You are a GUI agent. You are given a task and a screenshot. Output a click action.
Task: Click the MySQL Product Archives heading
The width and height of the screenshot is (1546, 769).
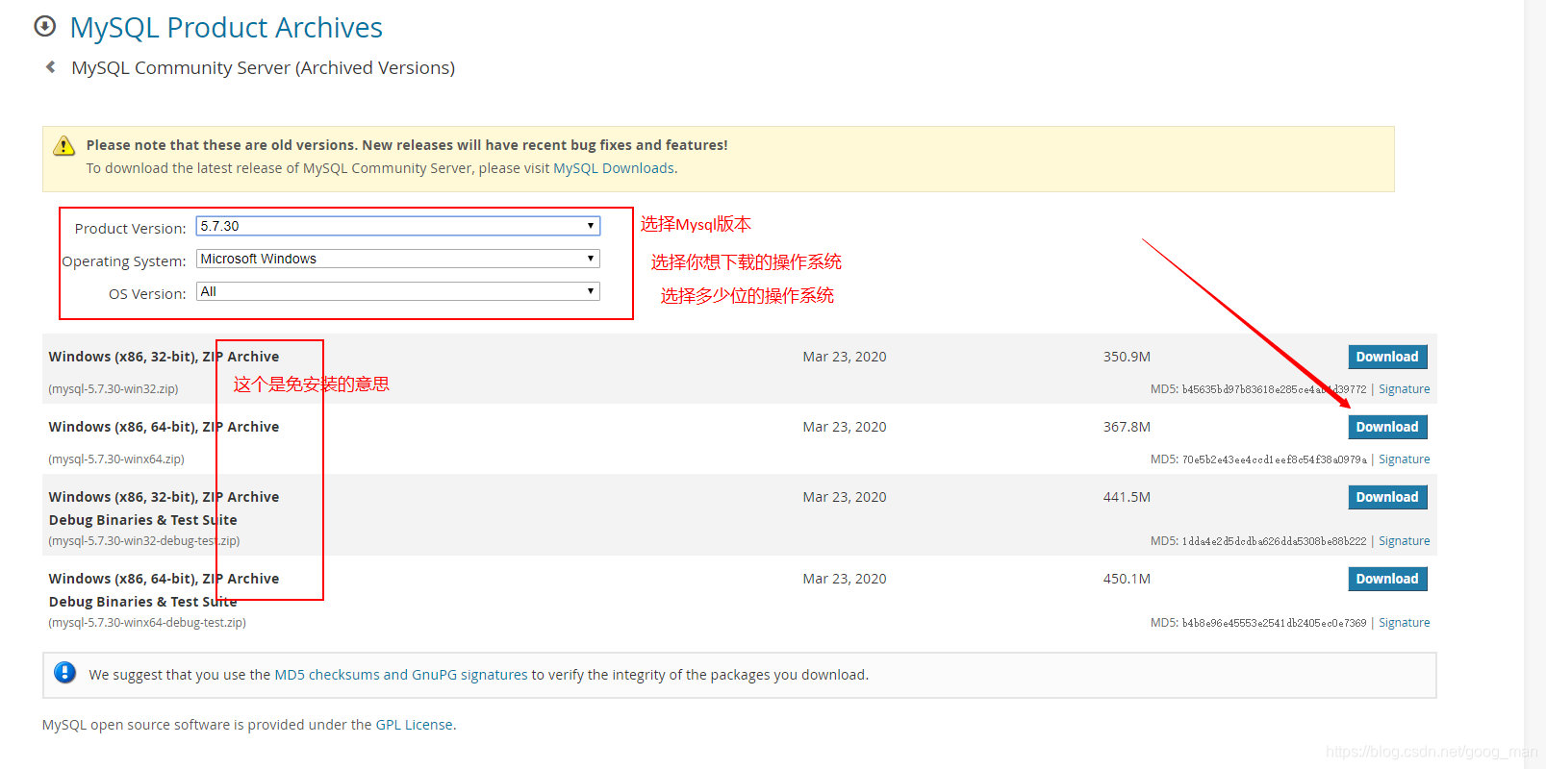point(226,28)
